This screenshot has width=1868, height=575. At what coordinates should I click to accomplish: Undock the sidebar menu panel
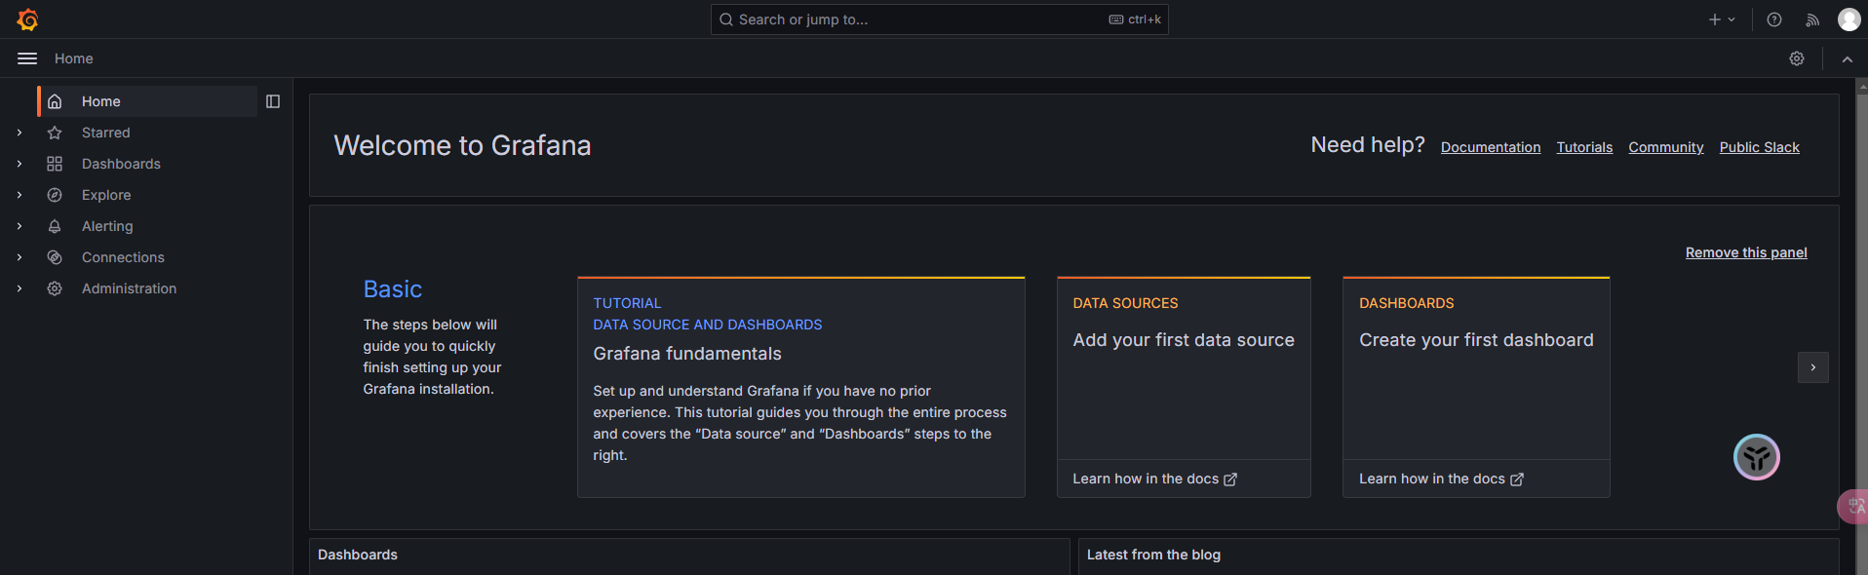tap(273, 101)
